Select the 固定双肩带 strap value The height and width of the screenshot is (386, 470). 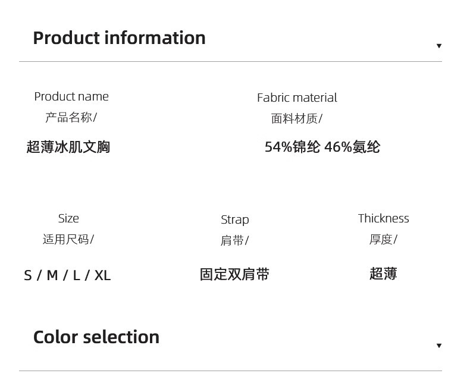[x=234, y=274]
